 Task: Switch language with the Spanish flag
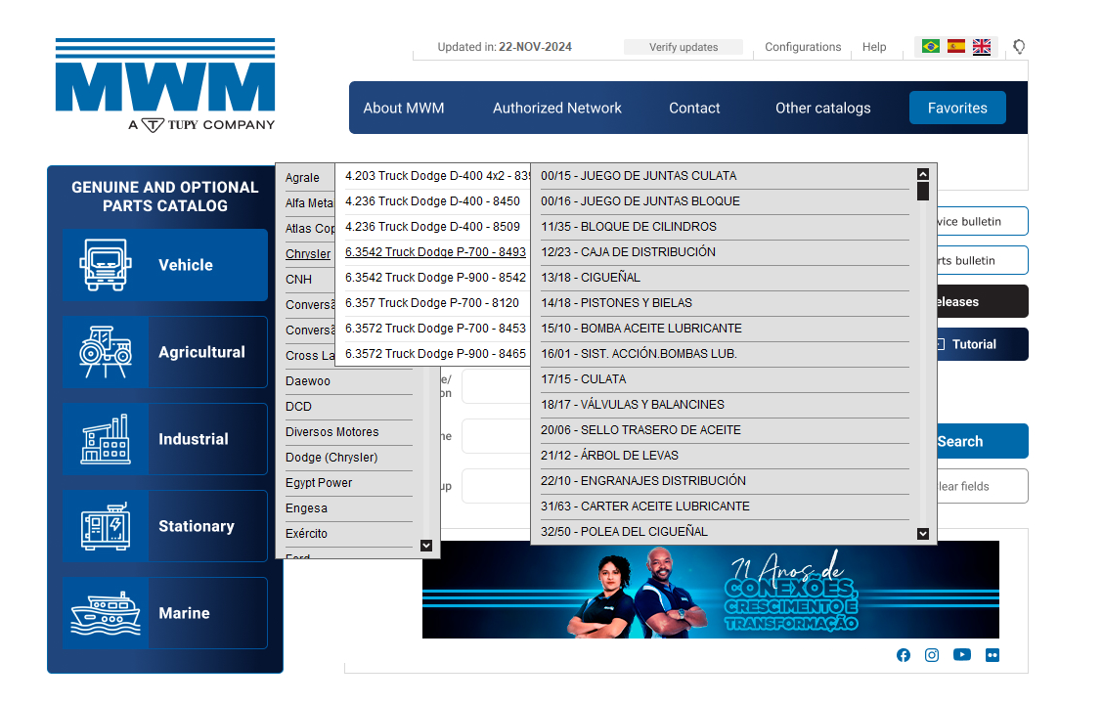(956, 46)
